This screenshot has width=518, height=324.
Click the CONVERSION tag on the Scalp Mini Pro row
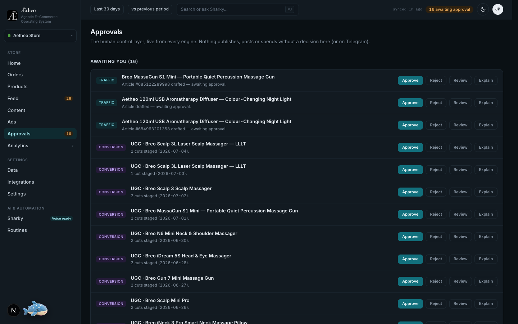point(111,303)
